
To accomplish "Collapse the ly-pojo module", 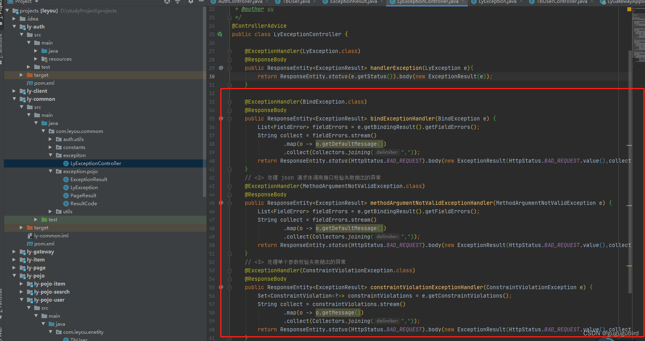I will pyautogui.click(x=14, y=276).
